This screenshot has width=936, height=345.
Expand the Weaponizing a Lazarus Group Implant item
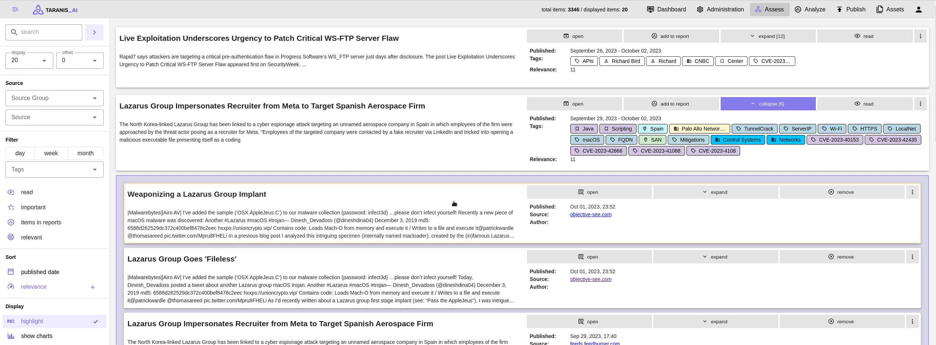[x=715, y=192]
